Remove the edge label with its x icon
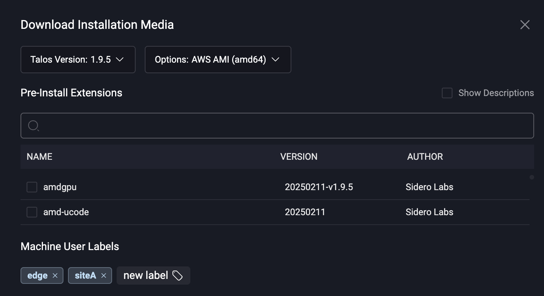Image resolution: width=544 pixels, height=296 pixels. 55,276
